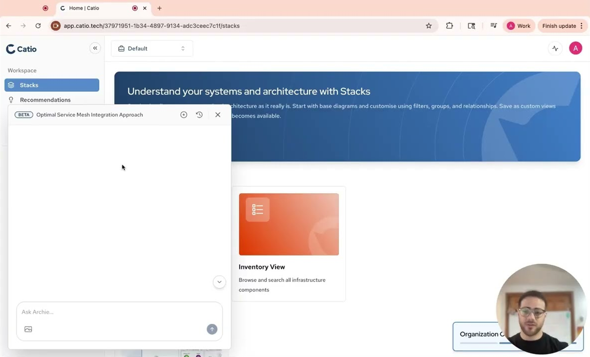
Task: Click the site recording icon in address bar
Action: tap(56, 26)
